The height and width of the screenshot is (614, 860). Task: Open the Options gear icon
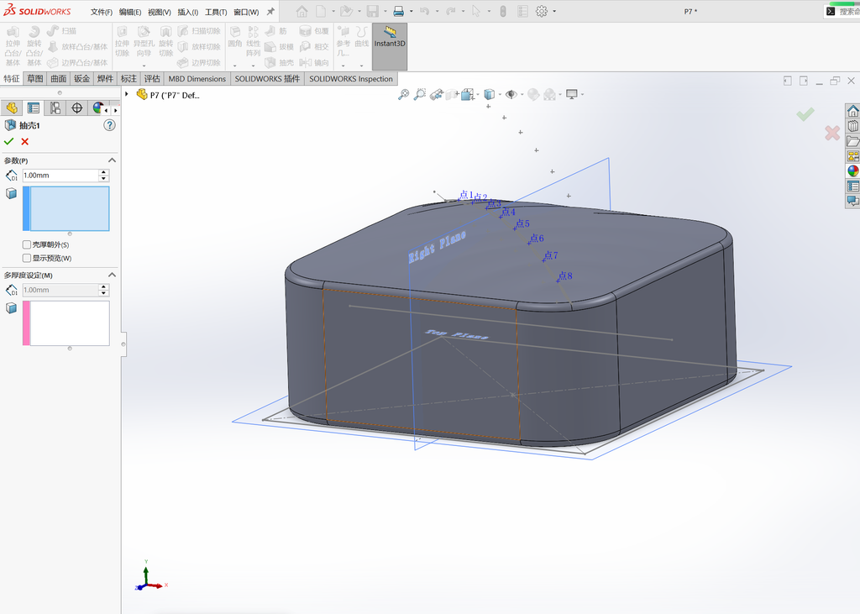[542, 12]
